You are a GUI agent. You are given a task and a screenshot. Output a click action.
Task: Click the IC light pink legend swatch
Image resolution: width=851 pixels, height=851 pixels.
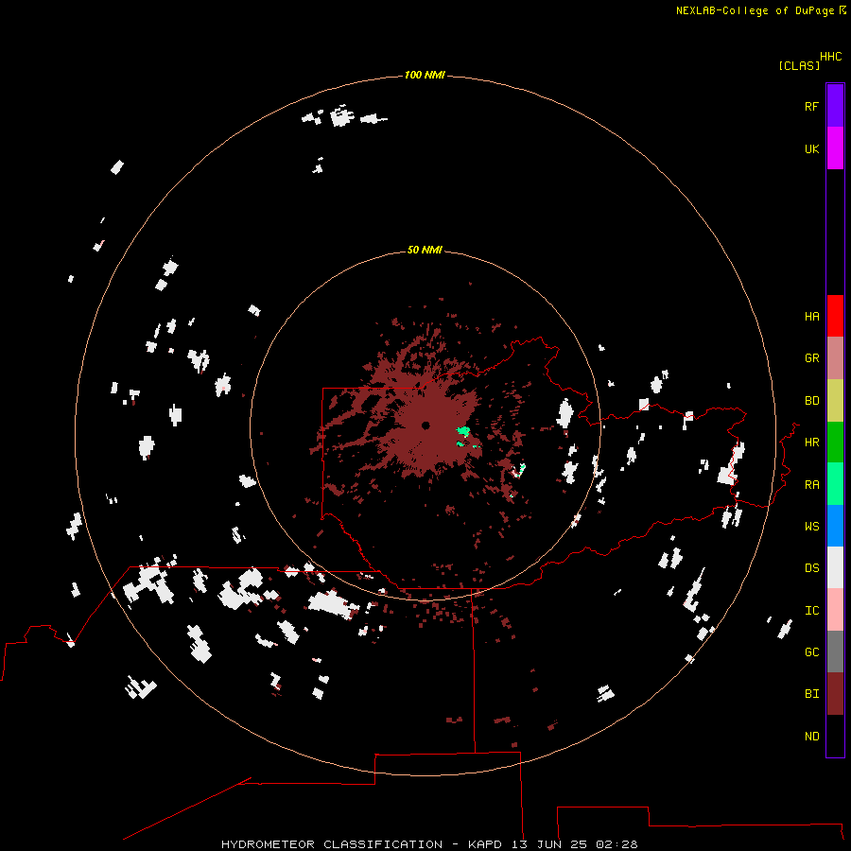(x=835, y=610)
